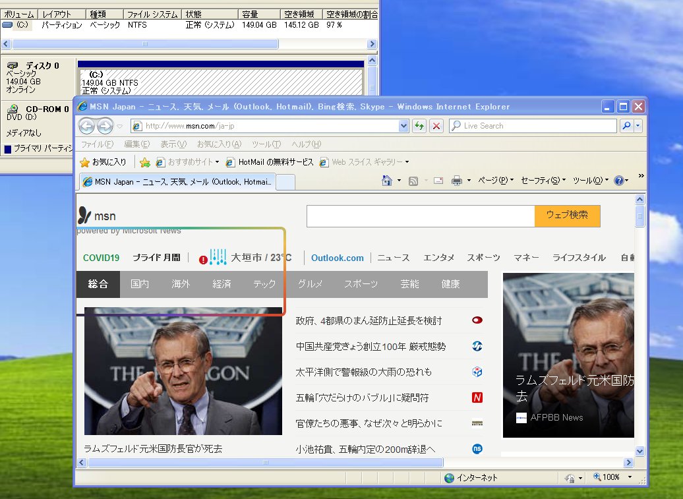
Task: Open the ニュース navigation link
Action: coord(394,258)
